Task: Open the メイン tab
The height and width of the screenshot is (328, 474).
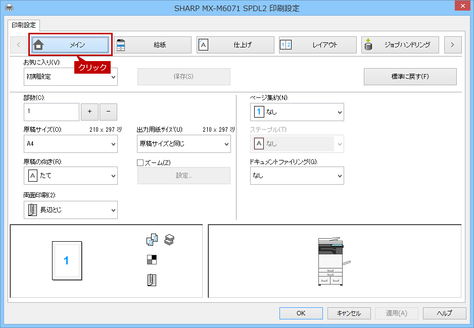Action: point(70,45)
